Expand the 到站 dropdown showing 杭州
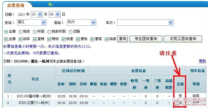Screen dimensions: 208x108 coord(82,22)
